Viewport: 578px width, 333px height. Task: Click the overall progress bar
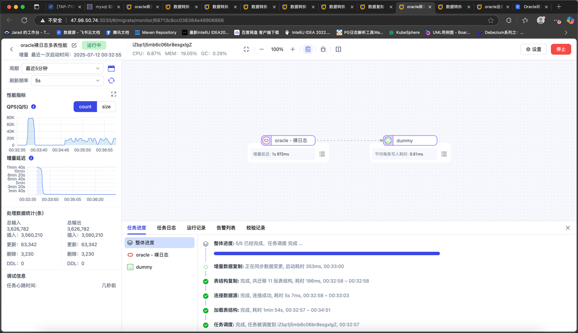[327, 253]
